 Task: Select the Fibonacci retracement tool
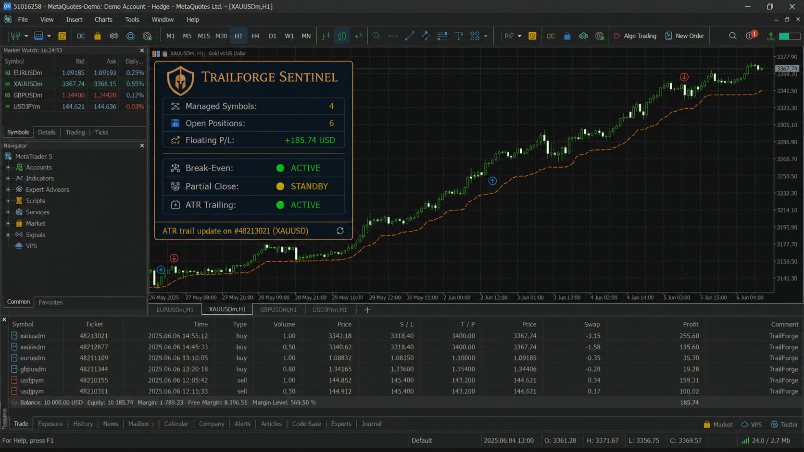[x=442, y=36]
